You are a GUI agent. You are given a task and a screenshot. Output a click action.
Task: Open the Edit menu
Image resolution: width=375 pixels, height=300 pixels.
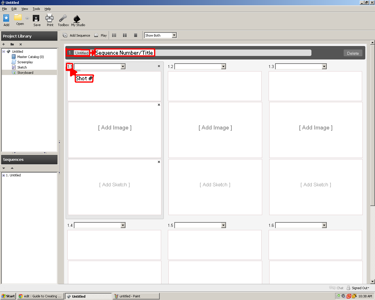14,9
